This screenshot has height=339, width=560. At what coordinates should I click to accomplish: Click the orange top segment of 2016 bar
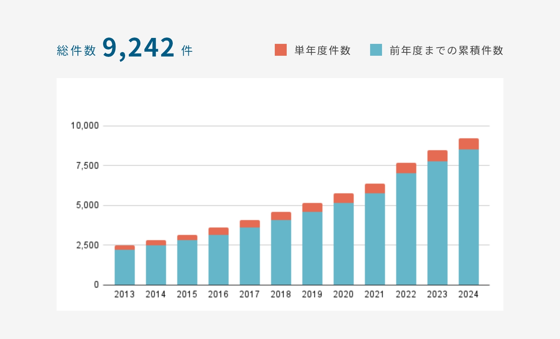pyautogui.click(x=219, y=231)
